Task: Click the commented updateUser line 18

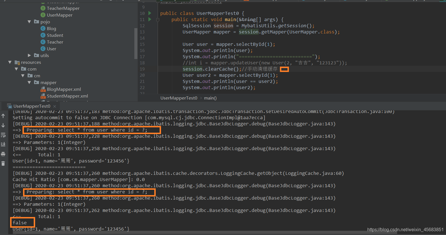Action: 265,63
